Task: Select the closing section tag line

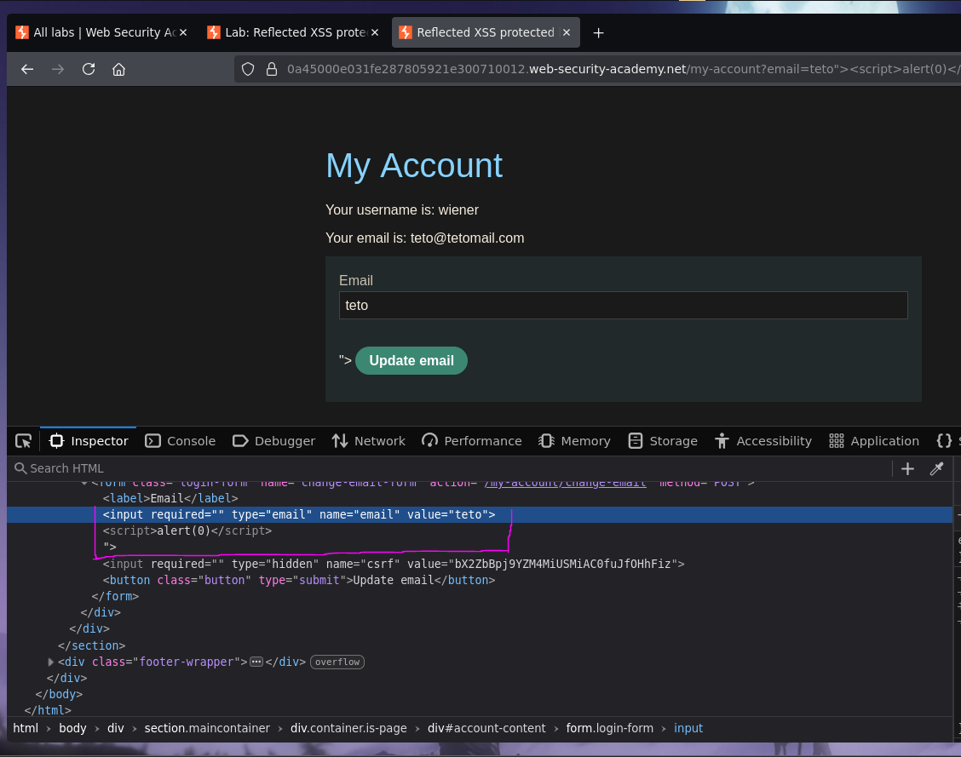Action: [x=91, y=645]
